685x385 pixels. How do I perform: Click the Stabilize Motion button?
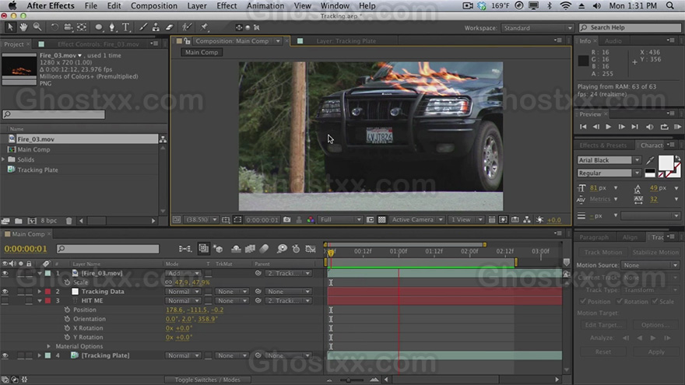point(655,252)
